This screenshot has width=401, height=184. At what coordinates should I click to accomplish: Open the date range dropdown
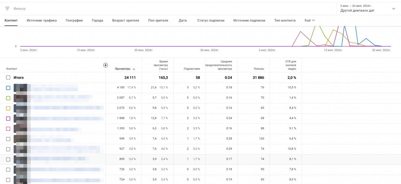367,9
